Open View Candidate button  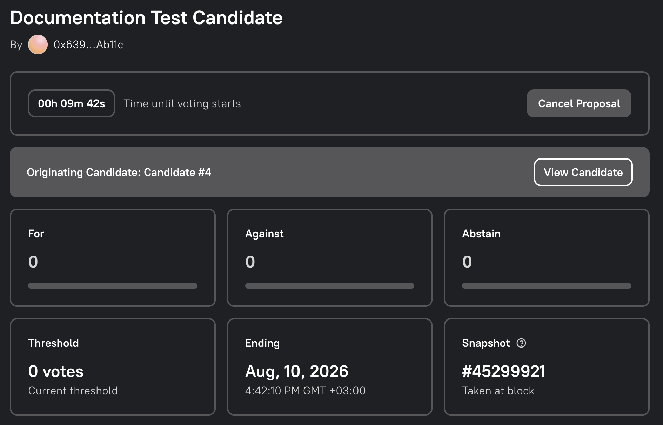coord(583,172)
